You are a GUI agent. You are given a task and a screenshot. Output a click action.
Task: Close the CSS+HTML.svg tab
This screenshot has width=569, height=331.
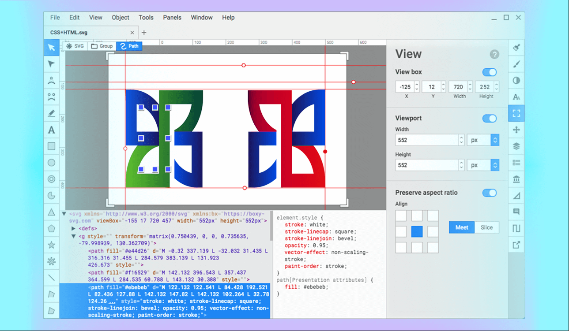[132, 33]
